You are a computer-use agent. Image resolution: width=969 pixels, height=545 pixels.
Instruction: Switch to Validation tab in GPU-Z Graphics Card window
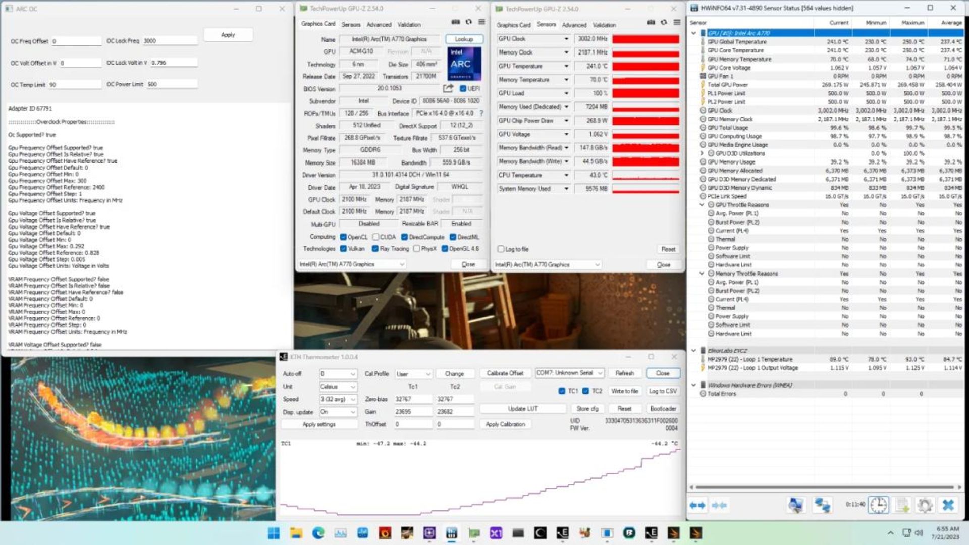coord(409,24)
